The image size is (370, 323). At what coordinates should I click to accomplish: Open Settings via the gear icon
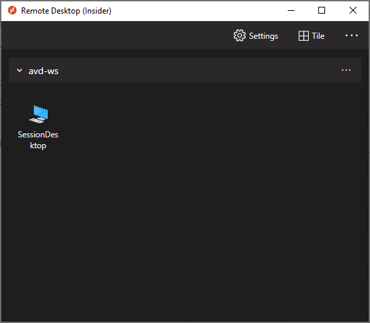pyautogui.click(x=239, y=35)
